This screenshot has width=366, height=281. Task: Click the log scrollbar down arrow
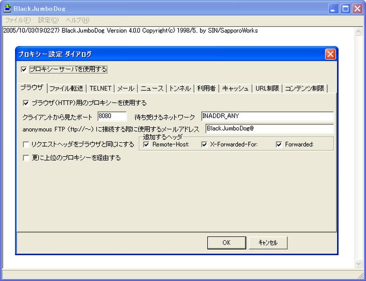358,263
